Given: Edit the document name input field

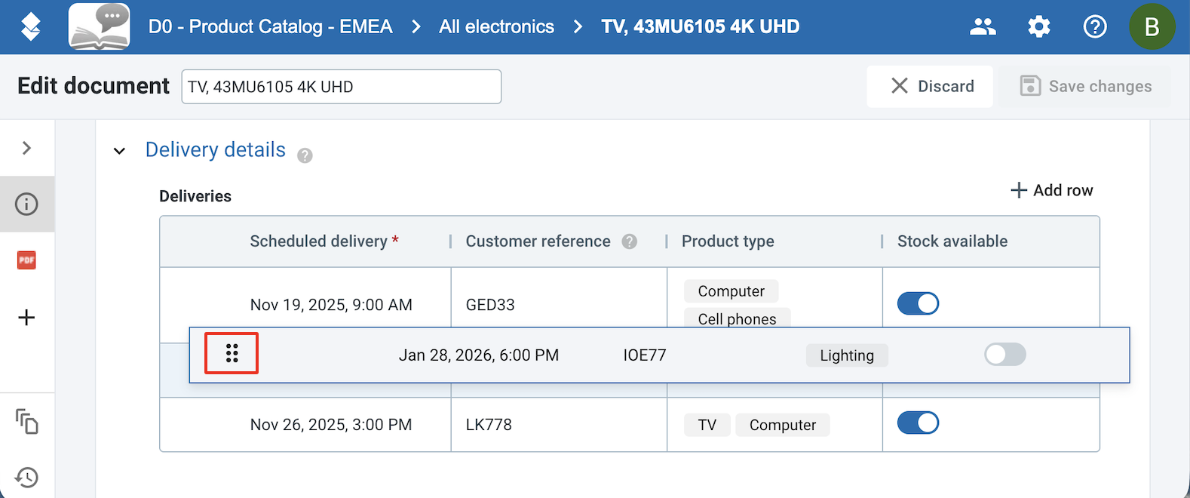Looking at the screenshot, I should pos(342,87).
